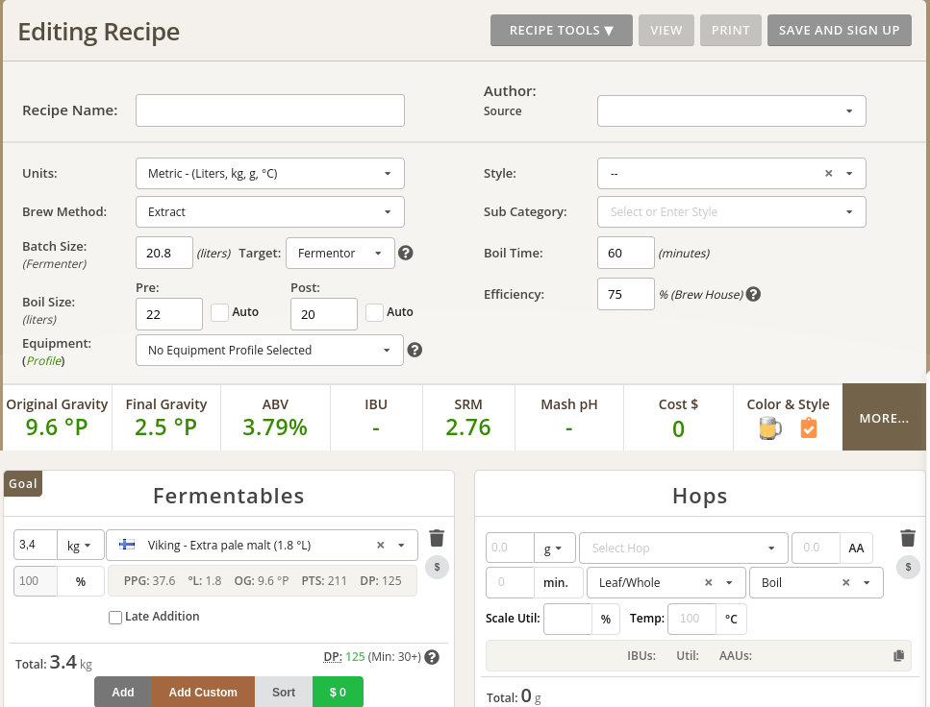This screenshot has width=930, height=707.
Task: Click the Recipe Name input field
Action: [269, 110]
